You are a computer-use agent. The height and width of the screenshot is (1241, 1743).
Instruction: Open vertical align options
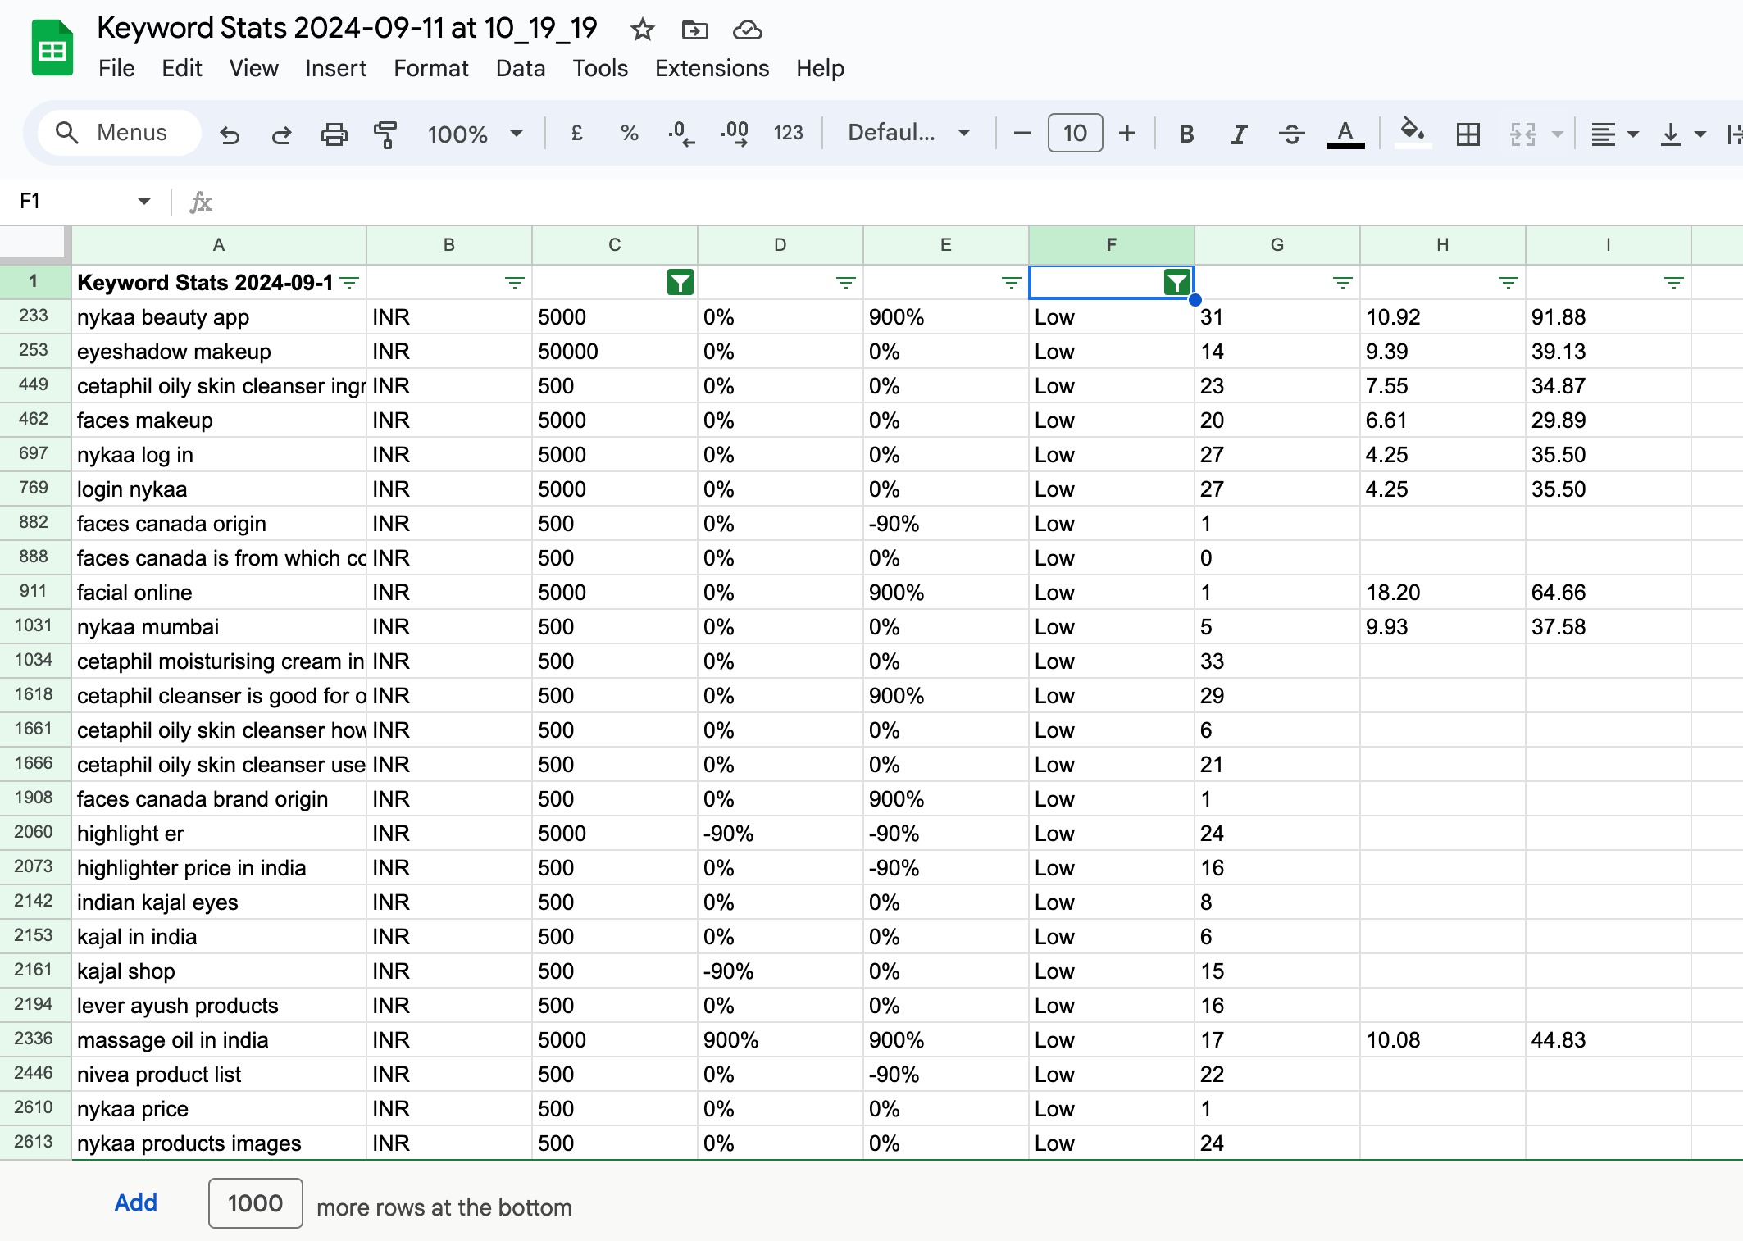(x=1682, y=134)
